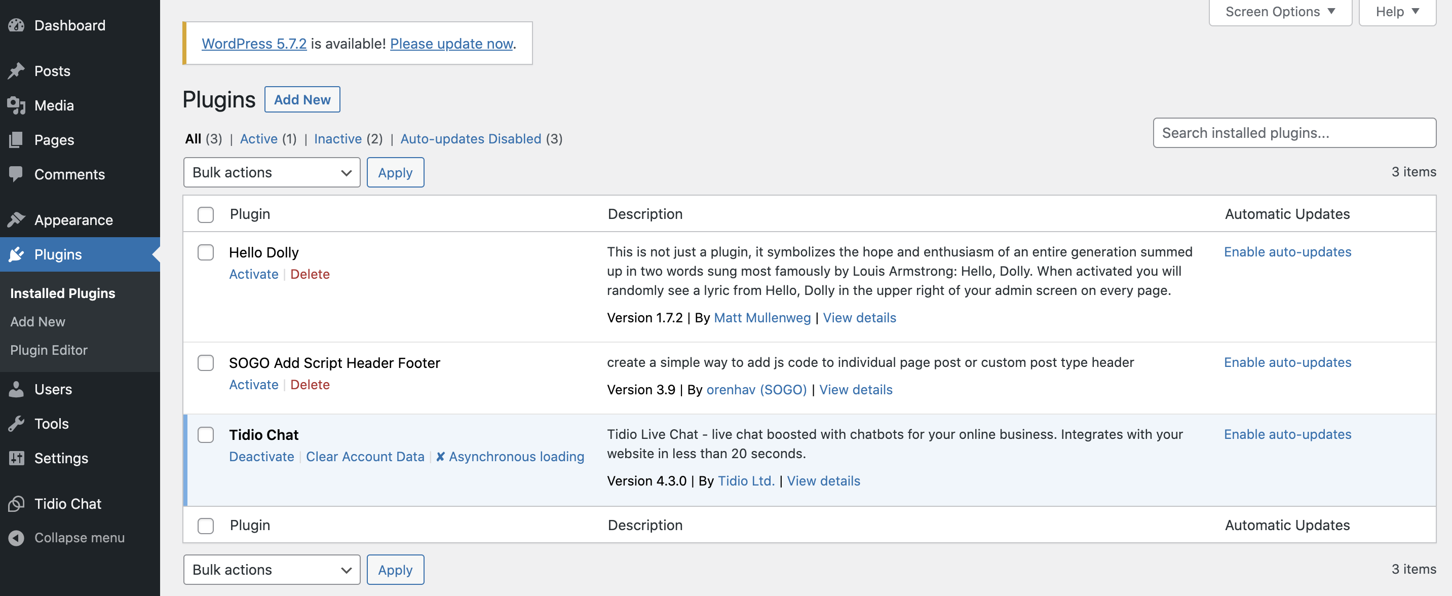
Task: Click the Appearance paintbrush icon
Action: pyautogui.click(x=16, y=220)
